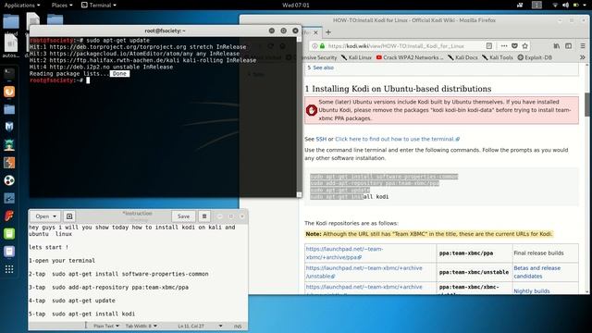This screenshot has height=333, width=592.
Task: Launch Burp Suite from the dock
Action: [9, 163]
